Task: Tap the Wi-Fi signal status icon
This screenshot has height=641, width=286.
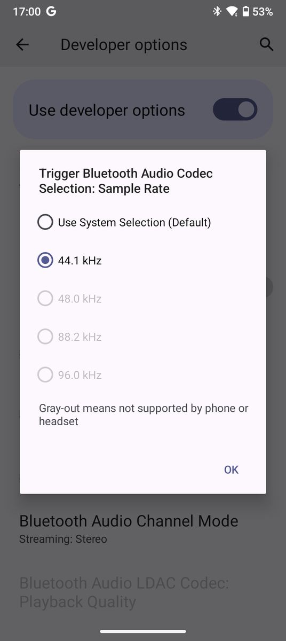Action: [x=232, y=11]
